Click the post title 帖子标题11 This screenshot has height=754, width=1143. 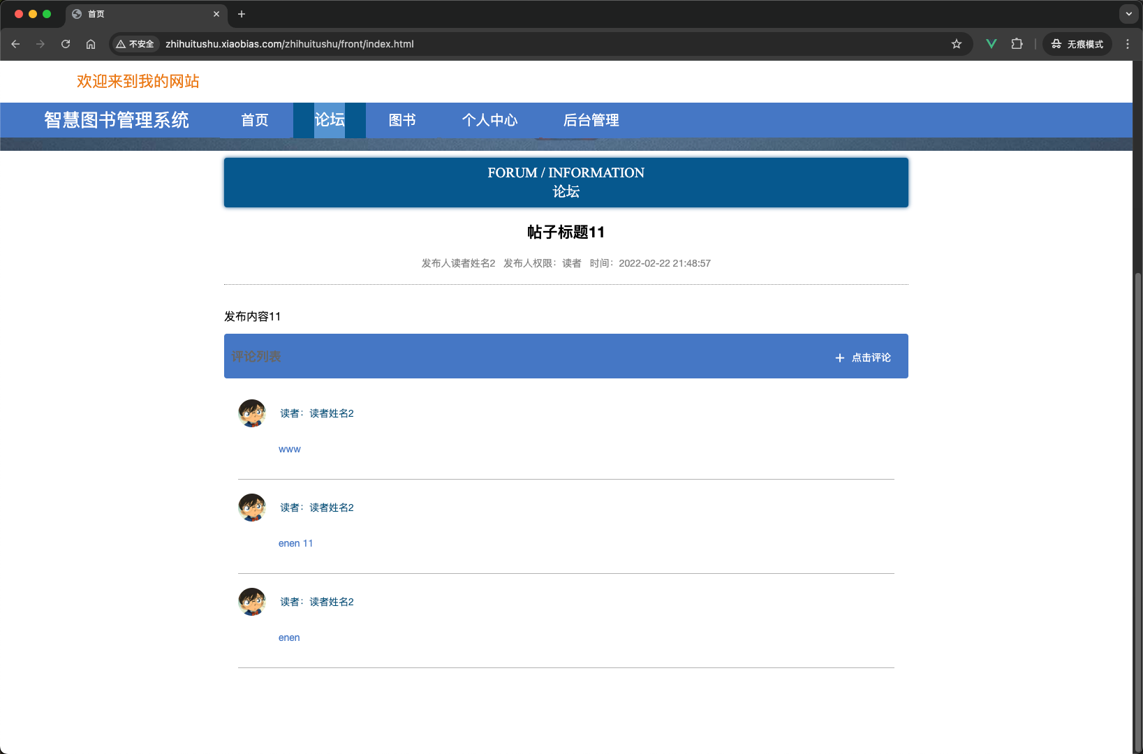pyautogui.click(x=566, y=232)
